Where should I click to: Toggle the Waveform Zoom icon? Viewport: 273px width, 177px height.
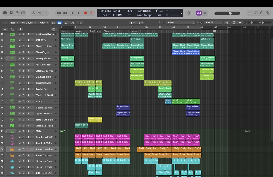[x=227, y=22]
